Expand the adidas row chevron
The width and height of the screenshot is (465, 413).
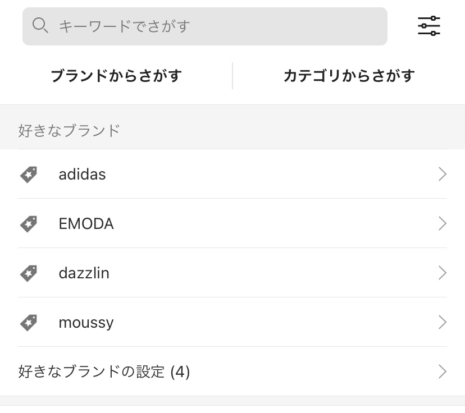(x=442, y=174)
